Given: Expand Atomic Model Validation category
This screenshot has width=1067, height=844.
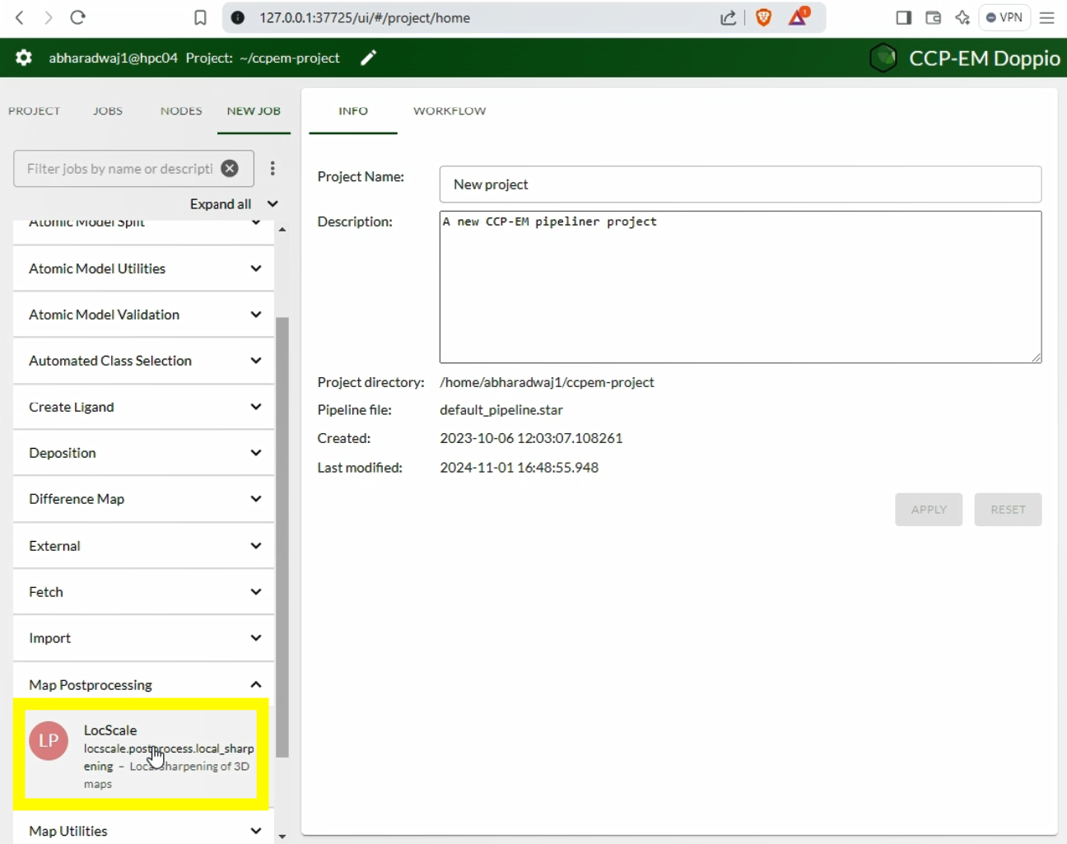Looking at the screenshot, I should (x=144, y=315).
